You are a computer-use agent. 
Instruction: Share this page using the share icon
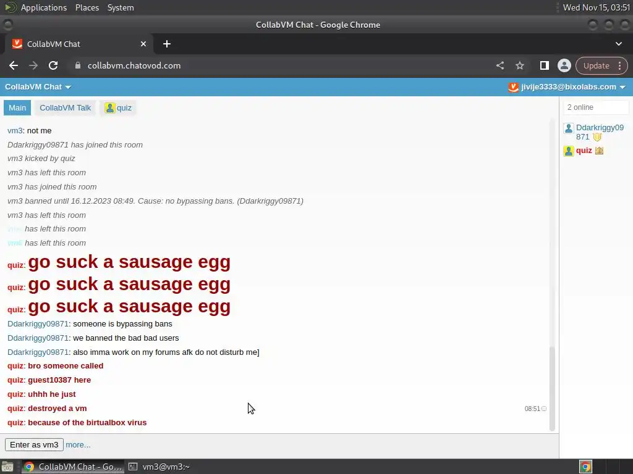pyautogui.click(x=499, y=65)
